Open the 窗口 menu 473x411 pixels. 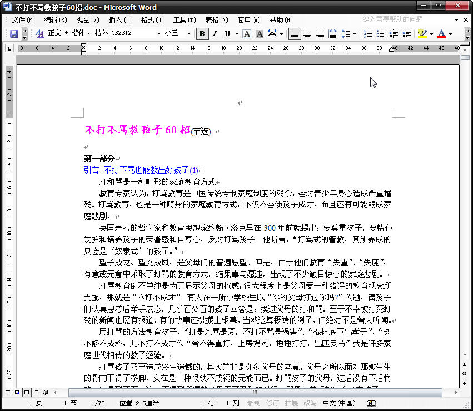249,20
